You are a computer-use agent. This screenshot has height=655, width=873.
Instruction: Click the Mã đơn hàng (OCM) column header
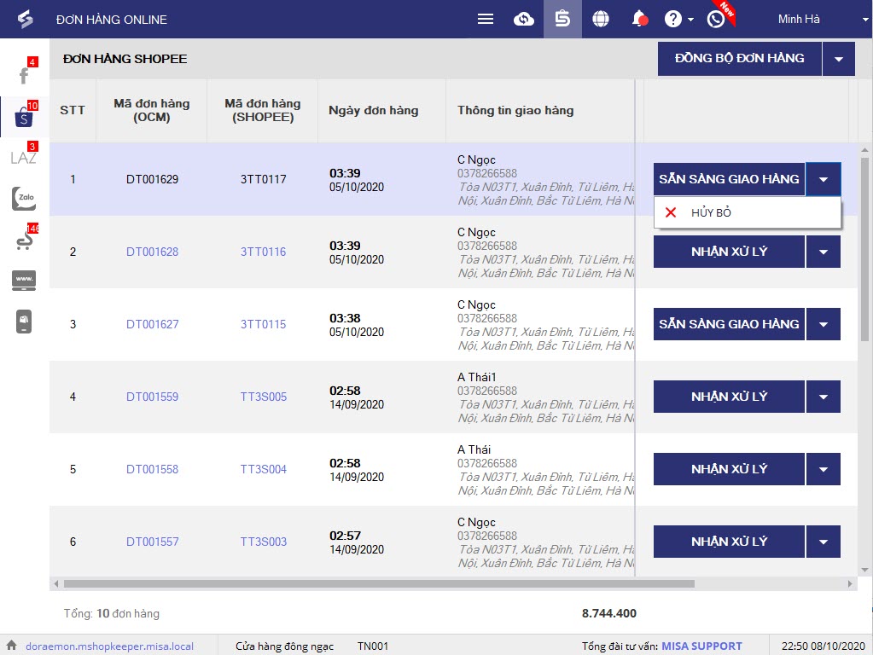tap(151, 110)
